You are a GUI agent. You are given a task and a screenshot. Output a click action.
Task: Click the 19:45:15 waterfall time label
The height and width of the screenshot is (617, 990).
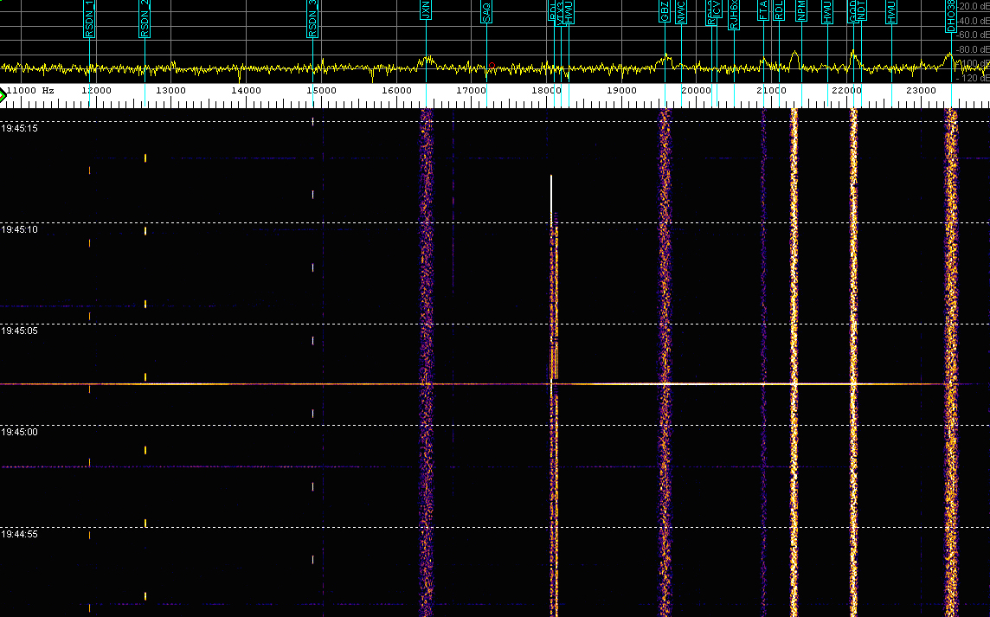point(20,128)
